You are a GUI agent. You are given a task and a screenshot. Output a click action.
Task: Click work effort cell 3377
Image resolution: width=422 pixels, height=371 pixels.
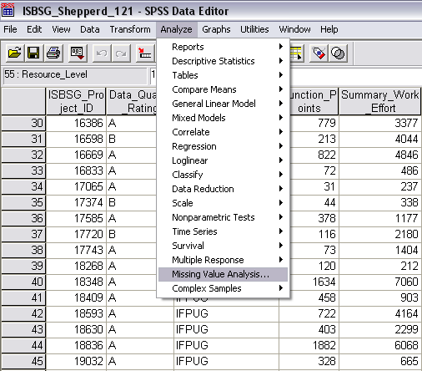[380, 123]
